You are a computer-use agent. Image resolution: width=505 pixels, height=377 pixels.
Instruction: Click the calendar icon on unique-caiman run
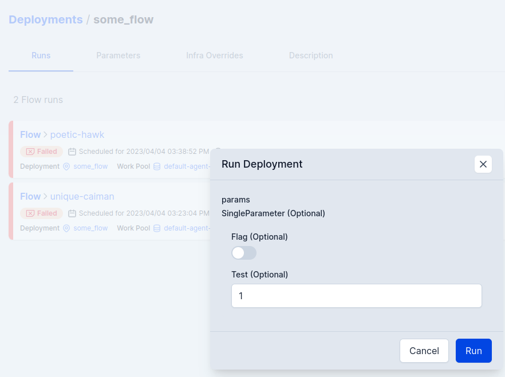(72, 213)
